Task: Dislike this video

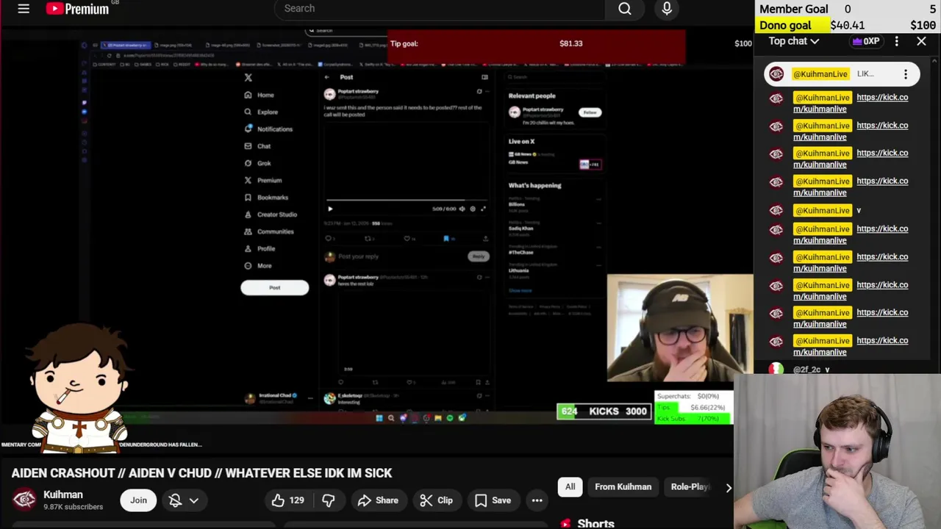Action: (328, 500)
